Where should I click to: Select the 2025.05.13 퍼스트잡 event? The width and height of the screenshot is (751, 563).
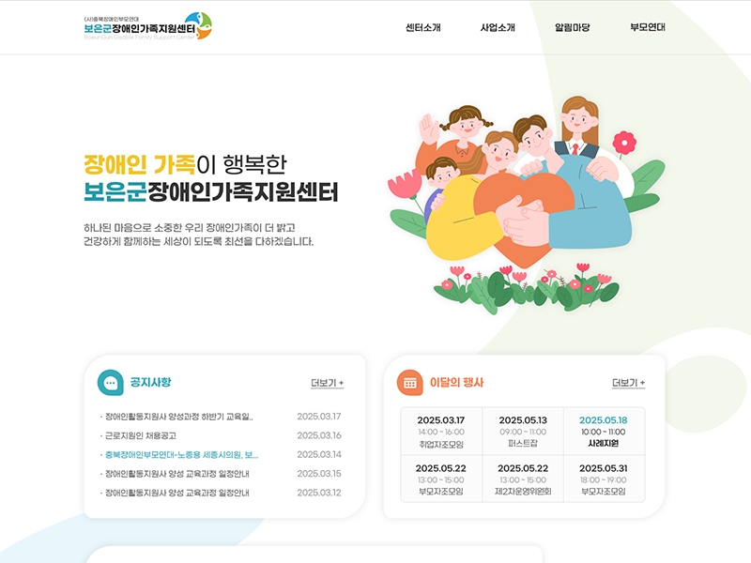523,432
